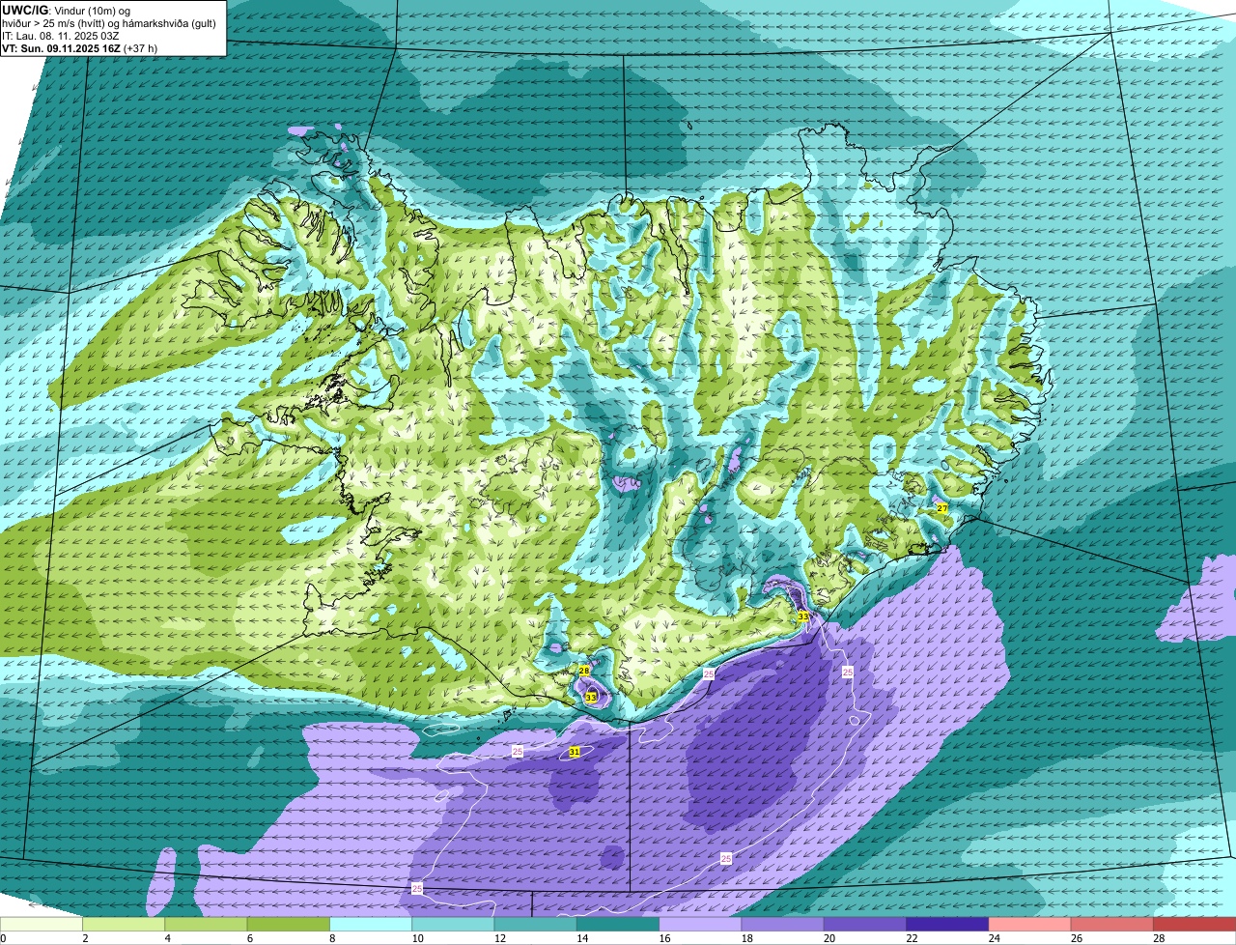Click the colorbar tick label '16'
Image resolution: width=1236 pixels, height=945 pixels.
point(663,938)
